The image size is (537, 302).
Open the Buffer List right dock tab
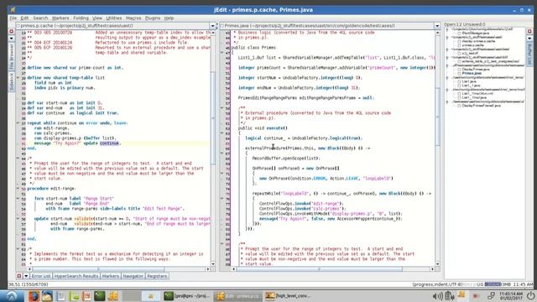point(529,54)
